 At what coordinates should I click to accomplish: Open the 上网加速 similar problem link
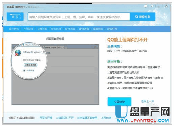[x=106, y=118]
